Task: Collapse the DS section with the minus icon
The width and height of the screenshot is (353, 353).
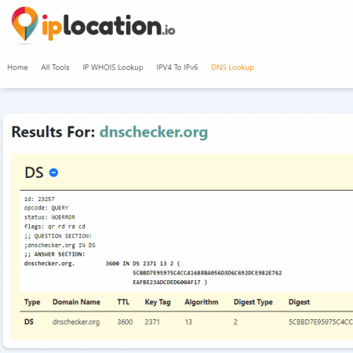Action: coord(53,173)
